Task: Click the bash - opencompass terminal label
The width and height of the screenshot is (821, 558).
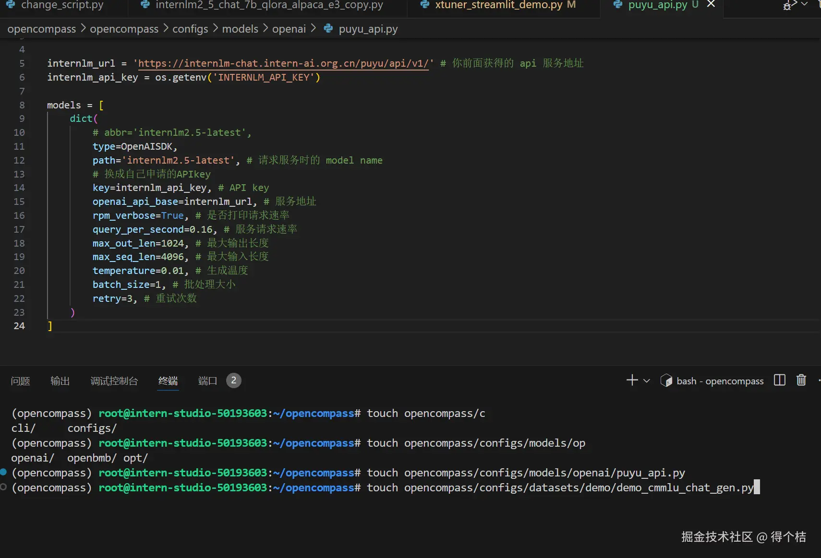Action: pos(720,381)
